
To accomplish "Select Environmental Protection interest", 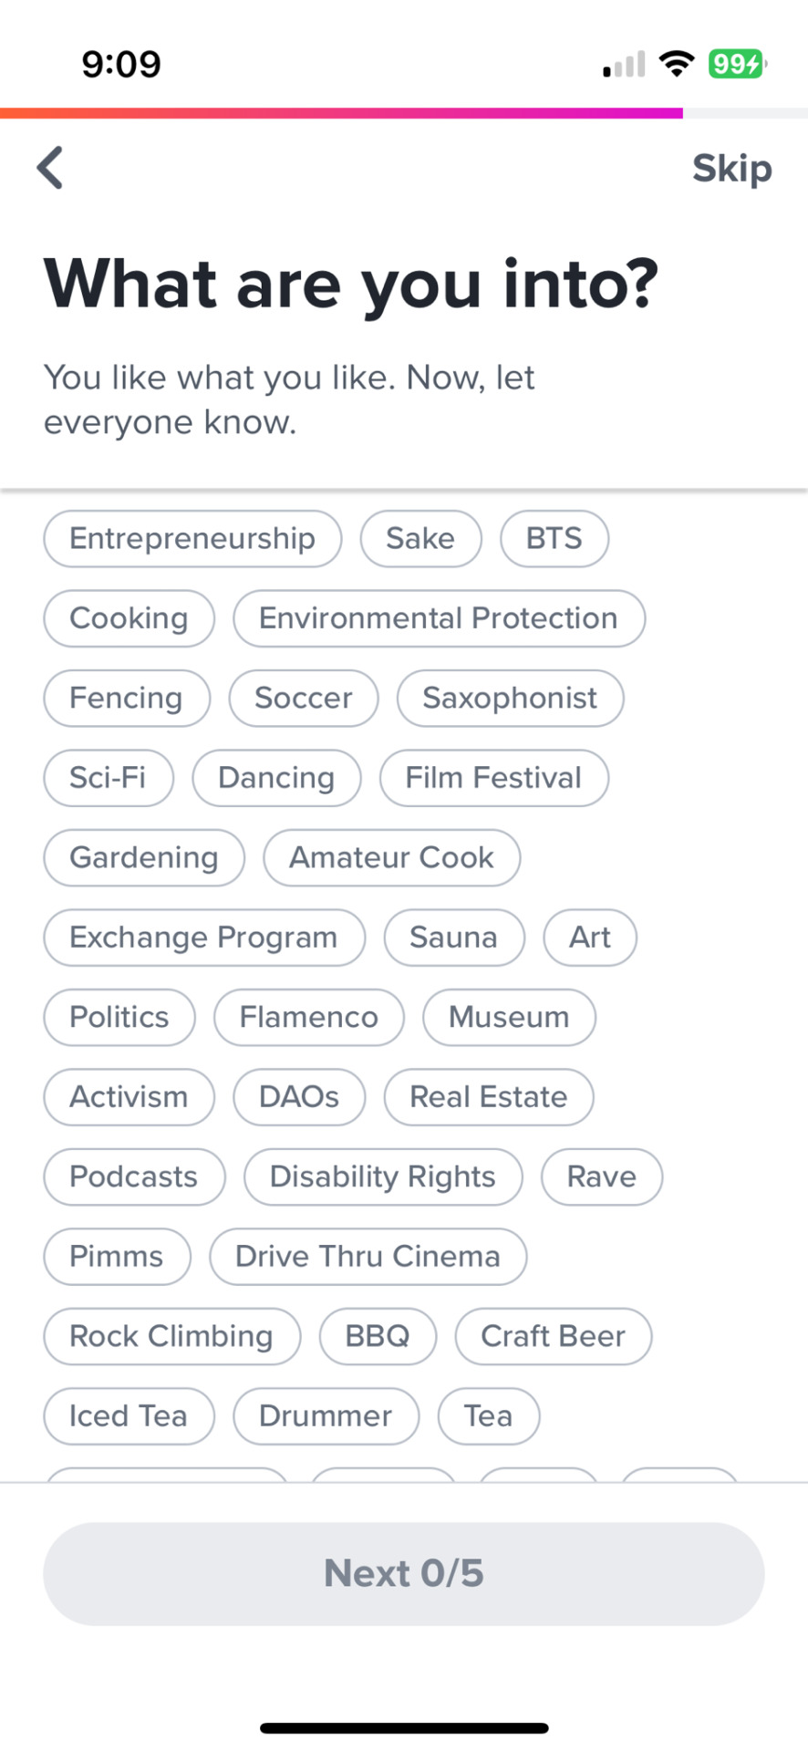I will (439, 618).
